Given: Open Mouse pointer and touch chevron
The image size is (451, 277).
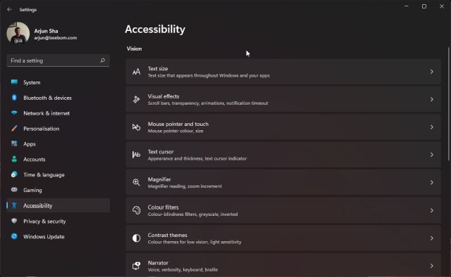Looking at the screenshot, I should (x=432, y=127).
